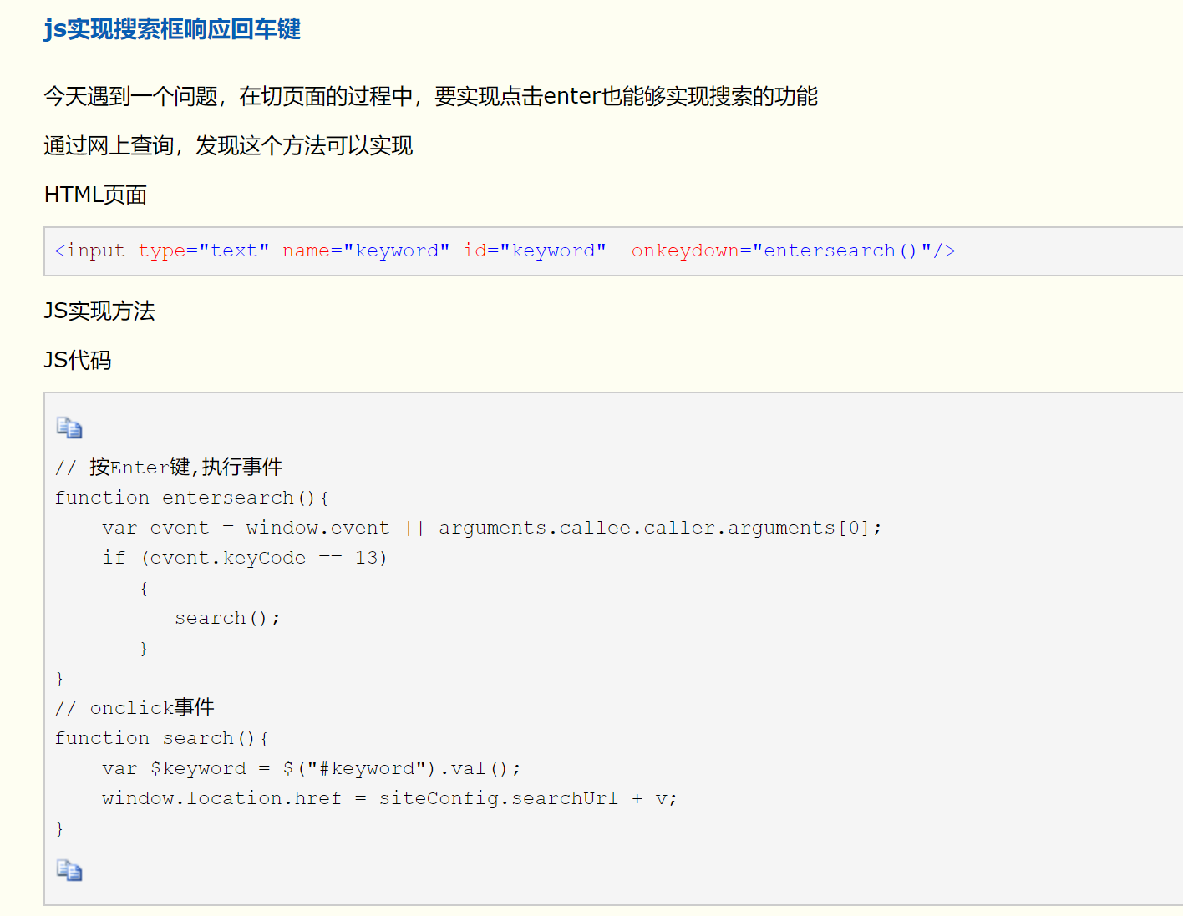Click the paragraph starting '通过网上查询'

228,146
